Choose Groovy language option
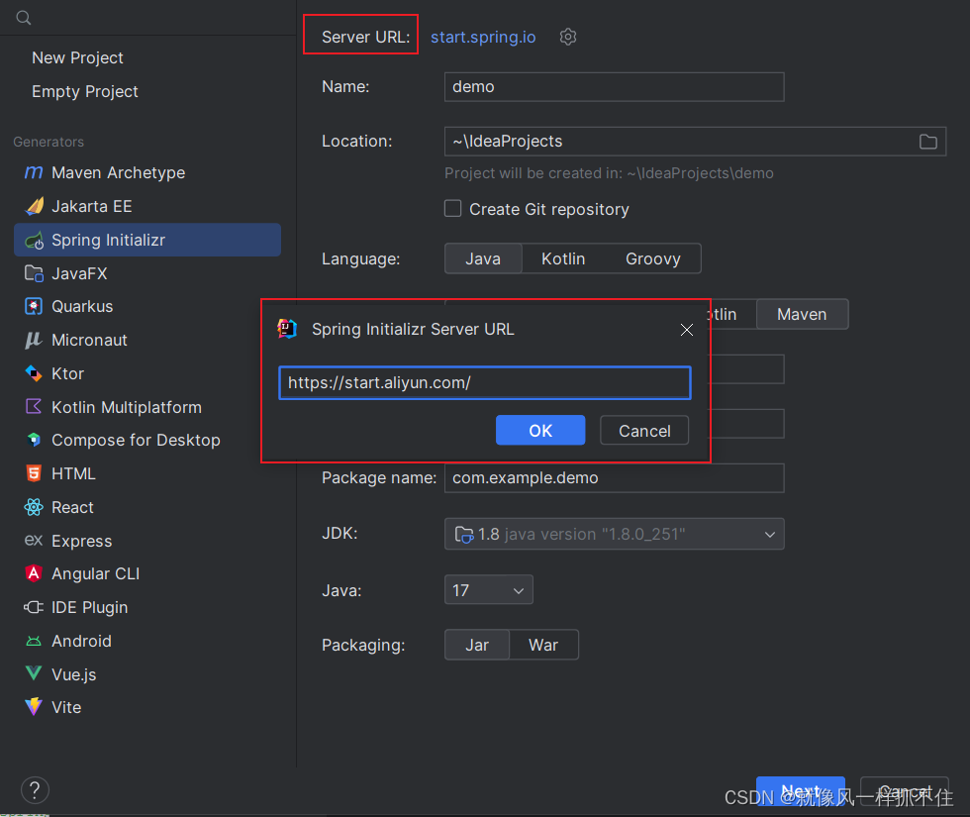Viewport: 970px width, 817px height. (x=652, y=258)
